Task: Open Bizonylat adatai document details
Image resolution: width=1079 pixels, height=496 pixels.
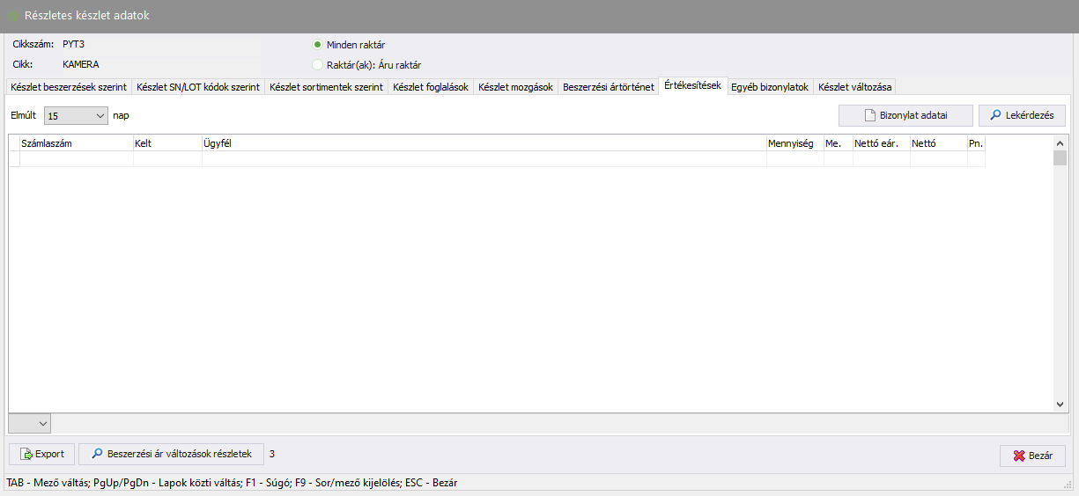Action: click(x=905, y=115)
